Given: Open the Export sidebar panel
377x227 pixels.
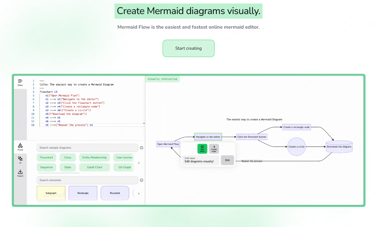Looking at the screenshot, I should (20, 173).
